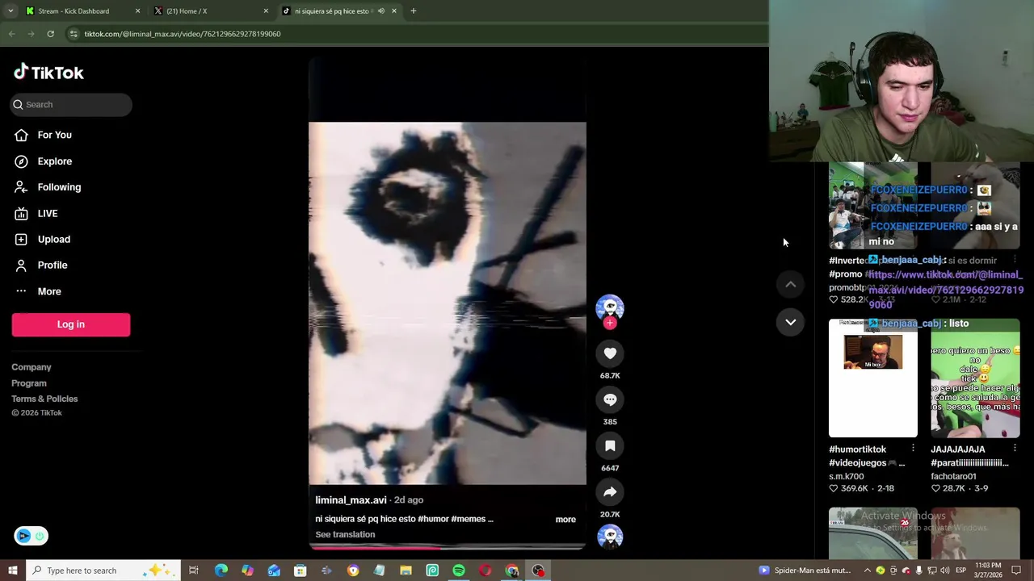Open the Windows notification center

1016,571
